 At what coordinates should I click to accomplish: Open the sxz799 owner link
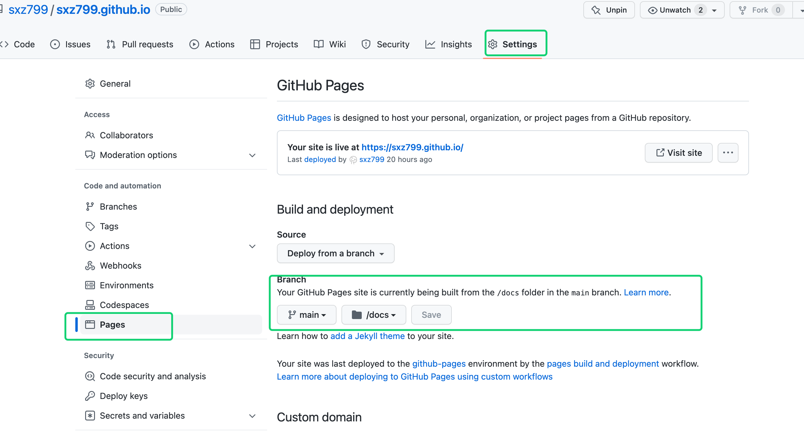[x=28, y=10]
